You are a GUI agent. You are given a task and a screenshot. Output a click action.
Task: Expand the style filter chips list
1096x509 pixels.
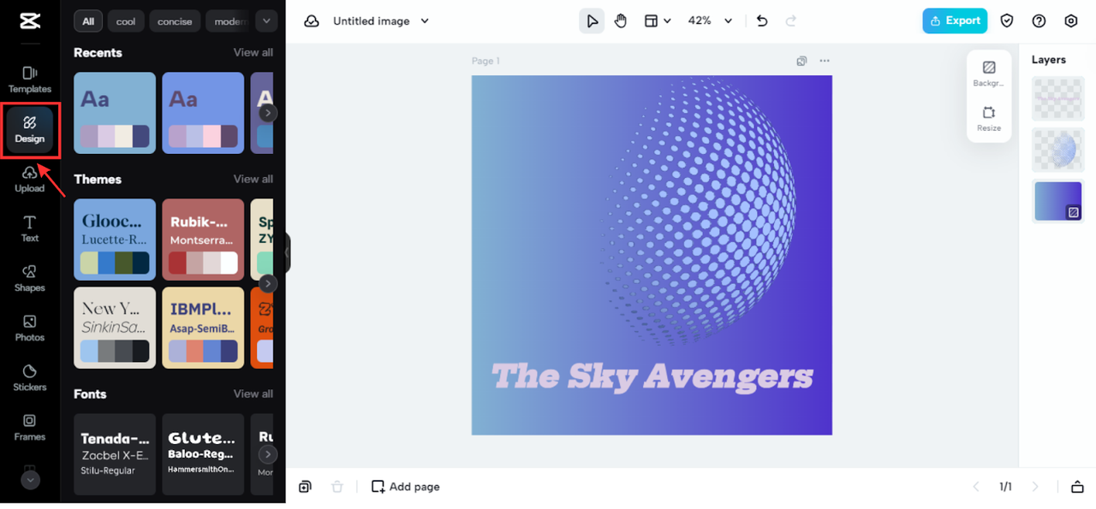click(x=266, y=21)
